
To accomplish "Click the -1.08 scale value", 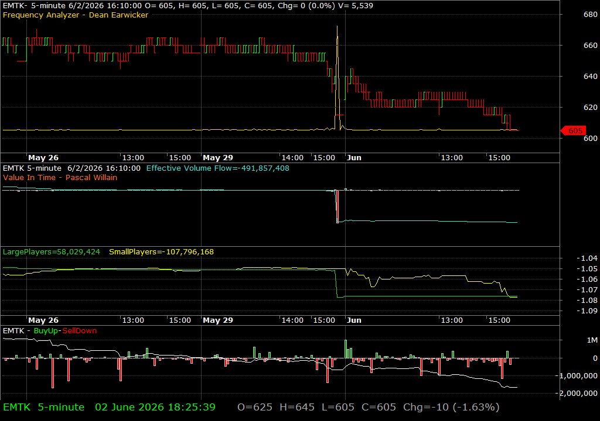I will (x=587, y=301).
